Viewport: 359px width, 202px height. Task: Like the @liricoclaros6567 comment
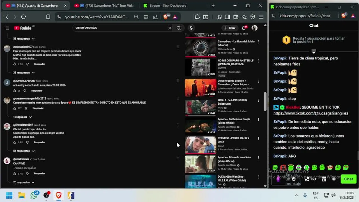coord(15,143)
